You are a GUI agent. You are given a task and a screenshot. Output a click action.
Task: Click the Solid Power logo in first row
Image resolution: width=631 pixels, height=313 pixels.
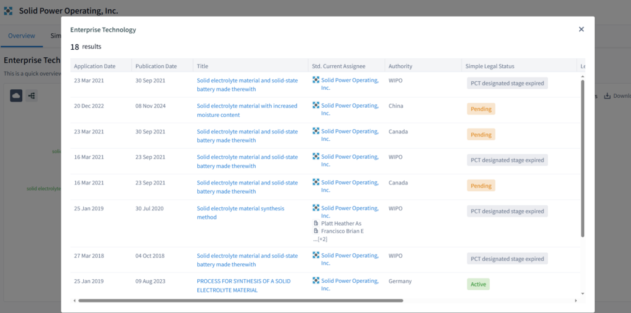point(316,80)
